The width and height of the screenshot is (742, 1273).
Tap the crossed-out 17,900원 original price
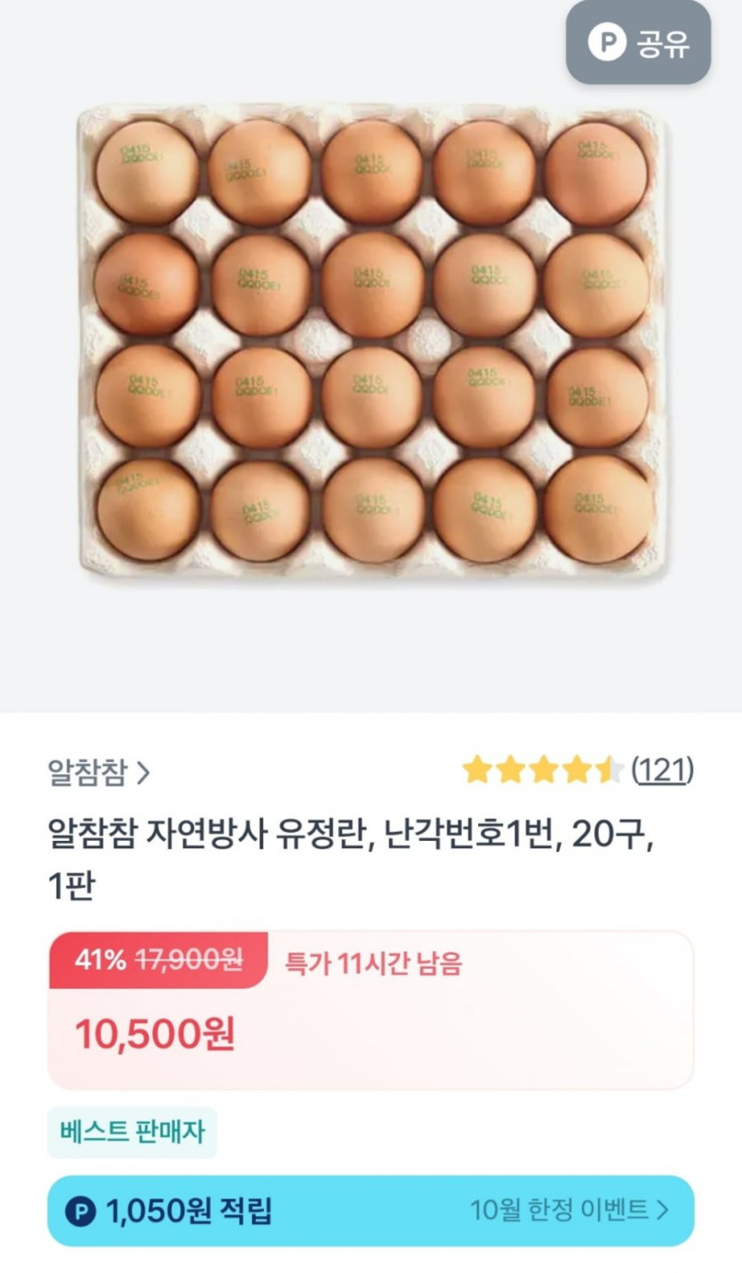coord(188,960)
